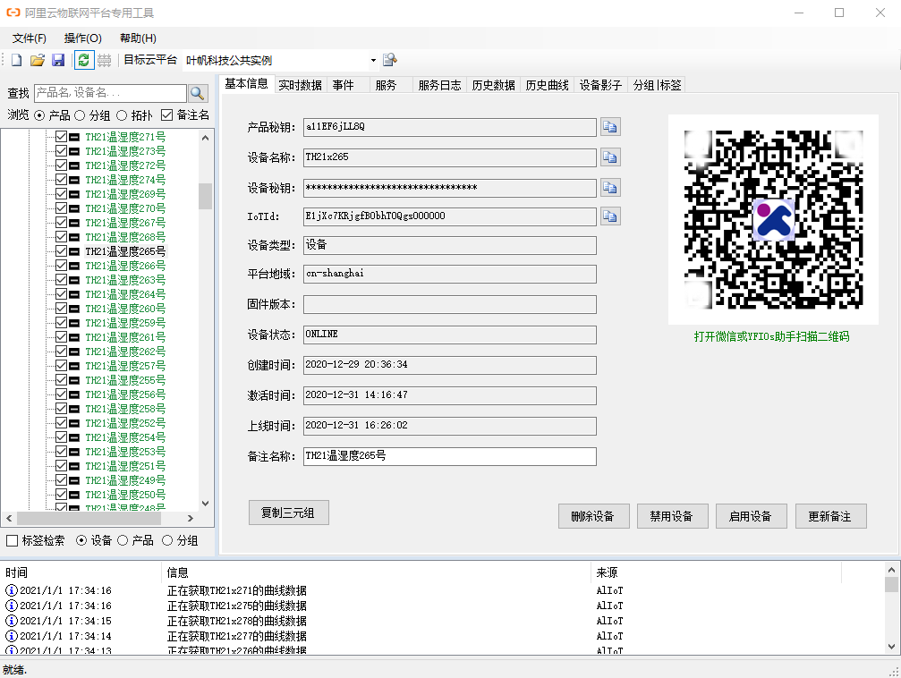
Task: Copy the IoTId value
Action: 610,216
